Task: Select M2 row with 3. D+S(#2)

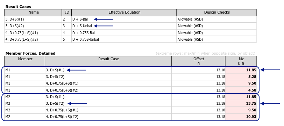Action: [130, 104]
